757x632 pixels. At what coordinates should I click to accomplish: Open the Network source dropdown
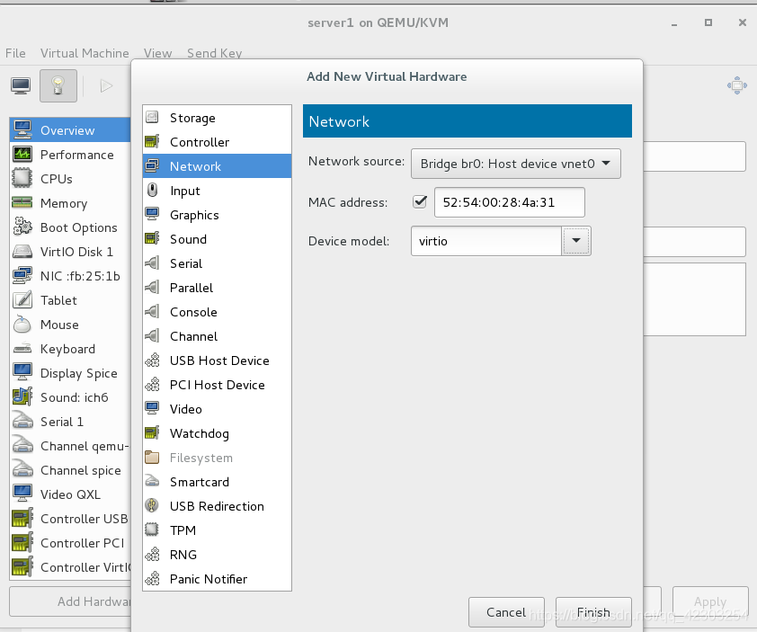pyautogui.click(x=516, y=164)
